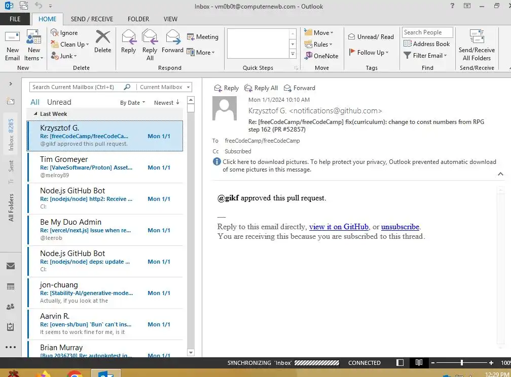Open the jon-chuang message
Image resolution: width=511 pixels, height=377 pixels.
(x=105, y=293)
